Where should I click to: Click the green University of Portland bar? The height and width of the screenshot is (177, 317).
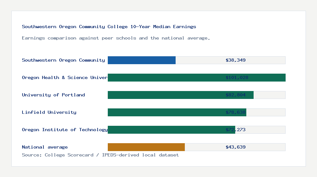coord(181,95)
